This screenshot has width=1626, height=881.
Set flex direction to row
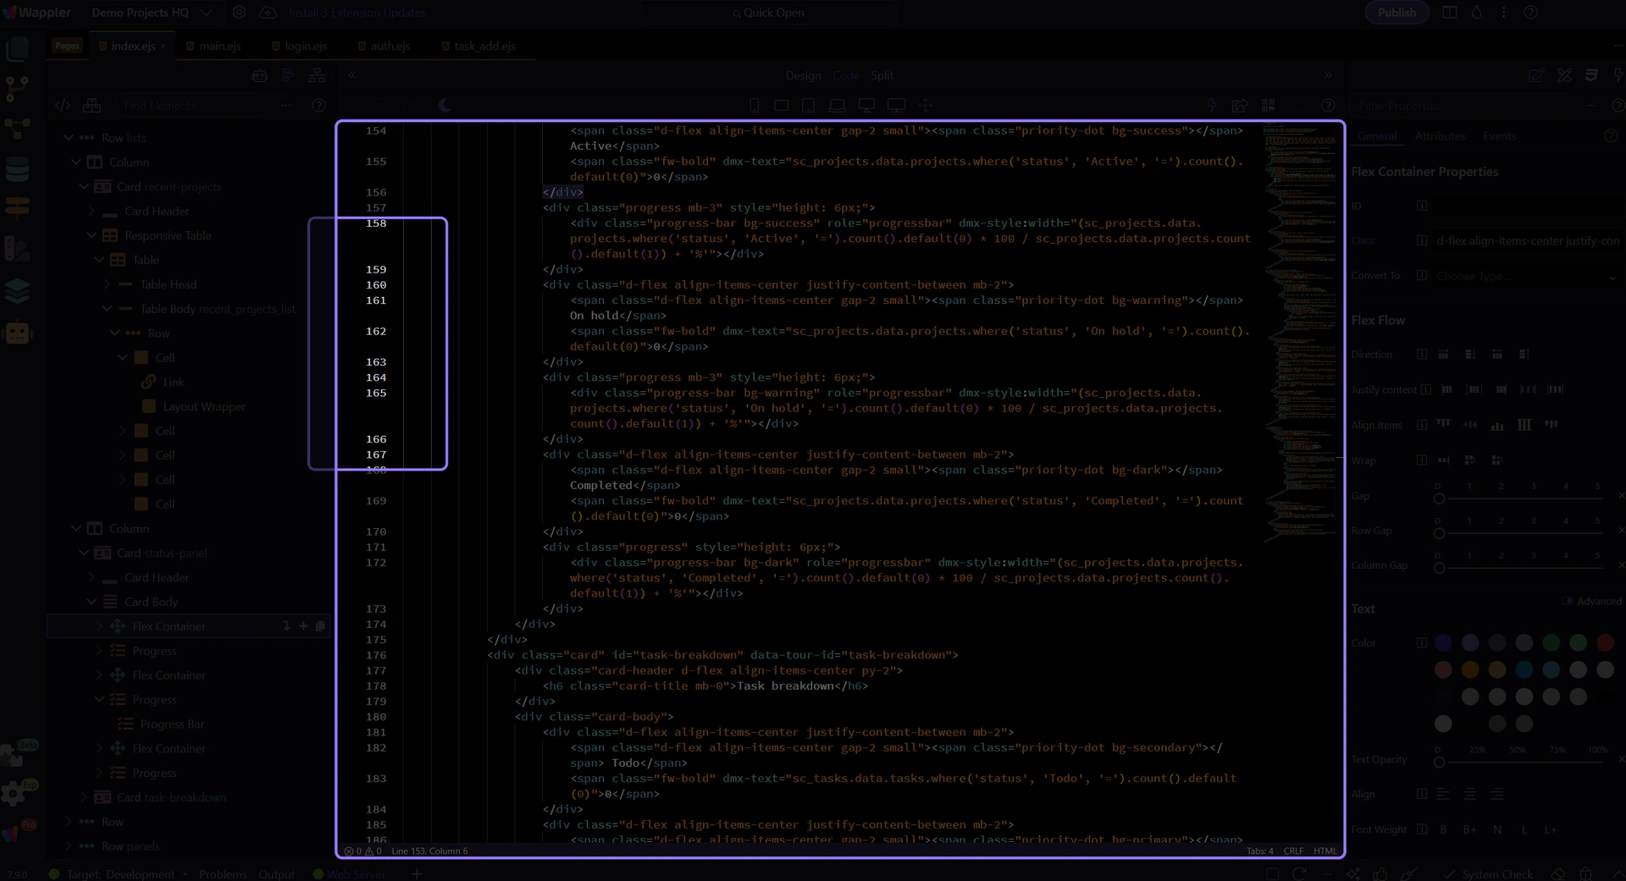point(1443,355)
